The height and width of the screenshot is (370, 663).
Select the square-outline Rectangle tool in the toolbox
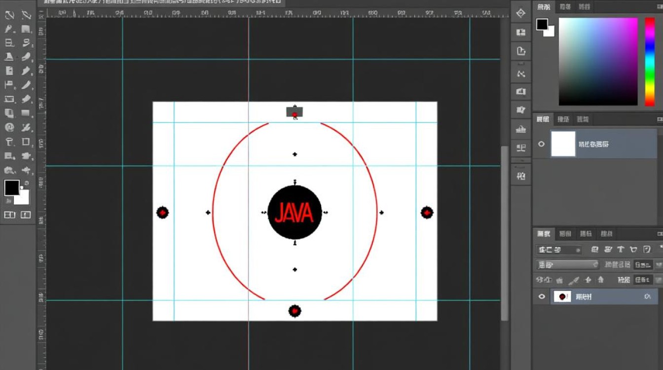(26, 142)
